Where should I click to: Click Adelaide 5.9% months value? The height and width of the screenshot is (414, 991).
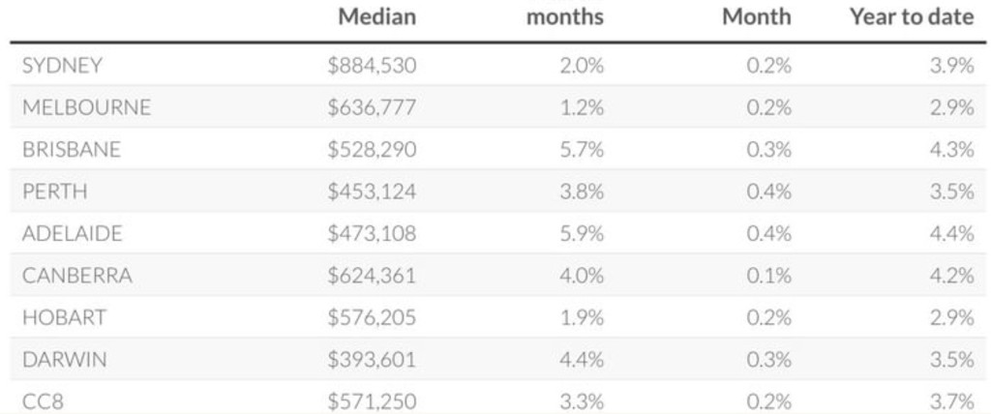pos(582,233)
